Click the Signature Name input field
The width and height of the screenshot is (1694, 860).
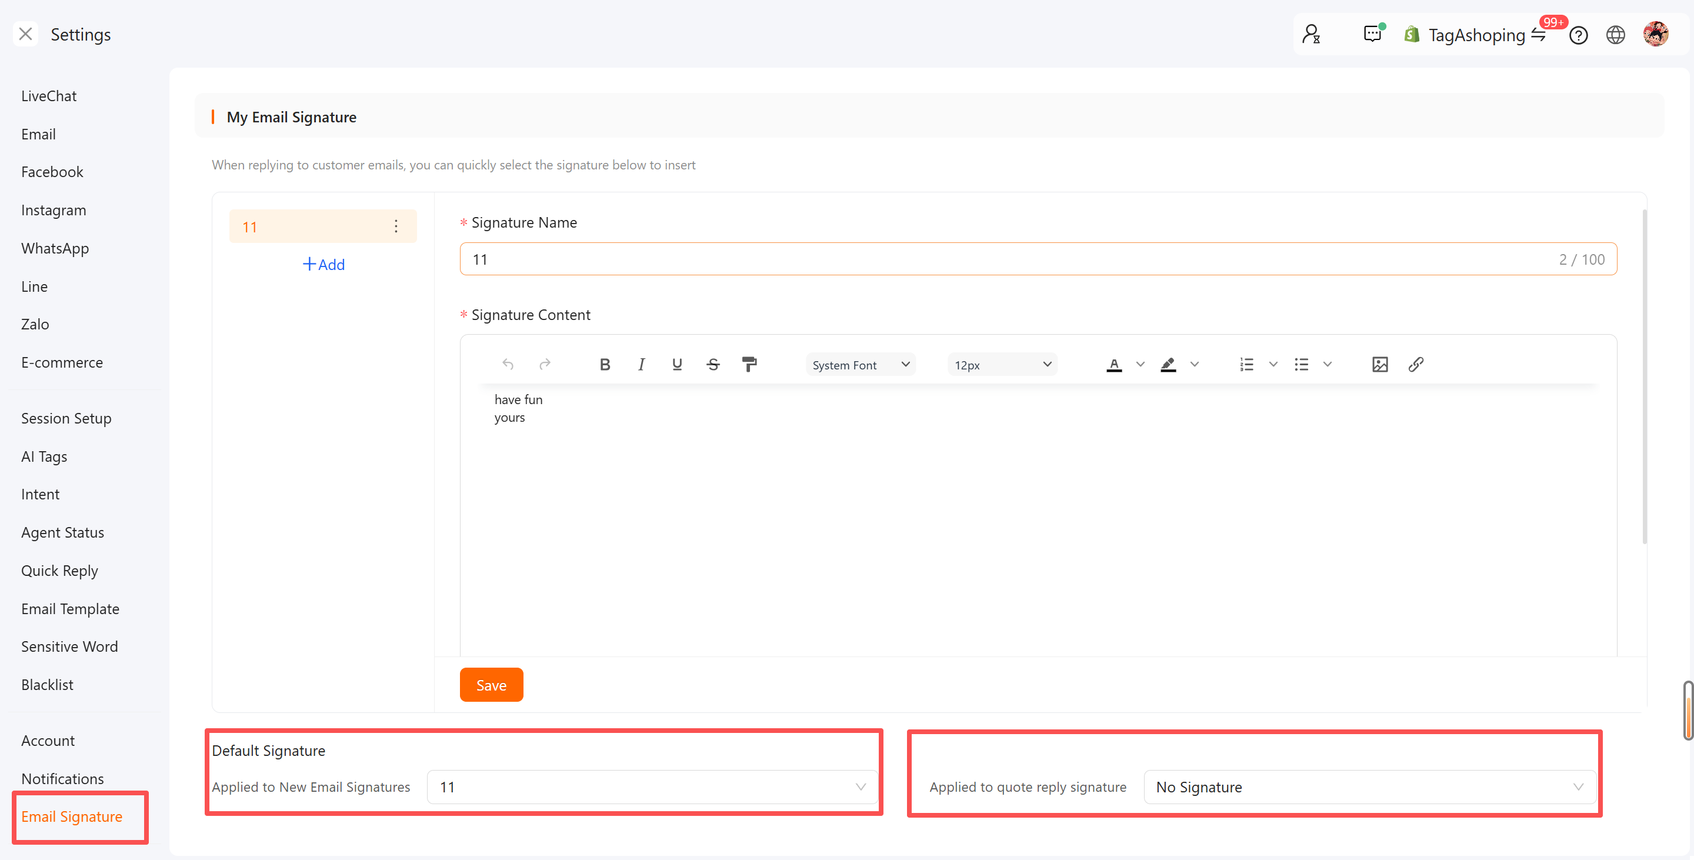(x=1038, y=259)
